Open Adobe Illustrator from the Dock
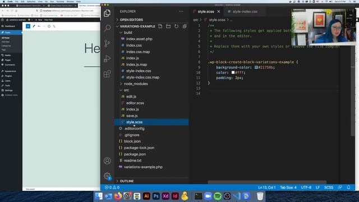Viewport: 359px width, 202px height. pyautogui.click(x=146, y=196)
